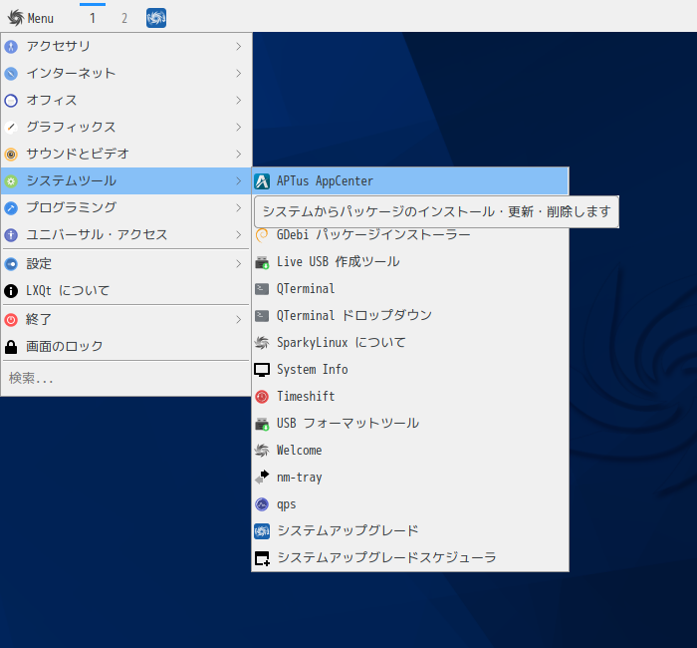Expand the アクセサリ submenu arrow
Screen dimensions: 697x648
pyautogui.click(x=239, y=46)
